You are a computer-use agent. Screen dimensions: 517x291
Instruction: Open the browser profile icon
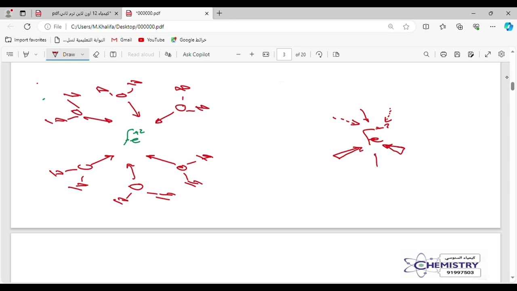pyautogui.click(x=8, y=13)
